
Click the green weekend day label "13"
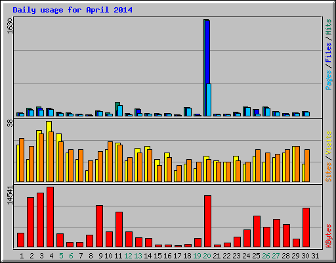point(138,256)
